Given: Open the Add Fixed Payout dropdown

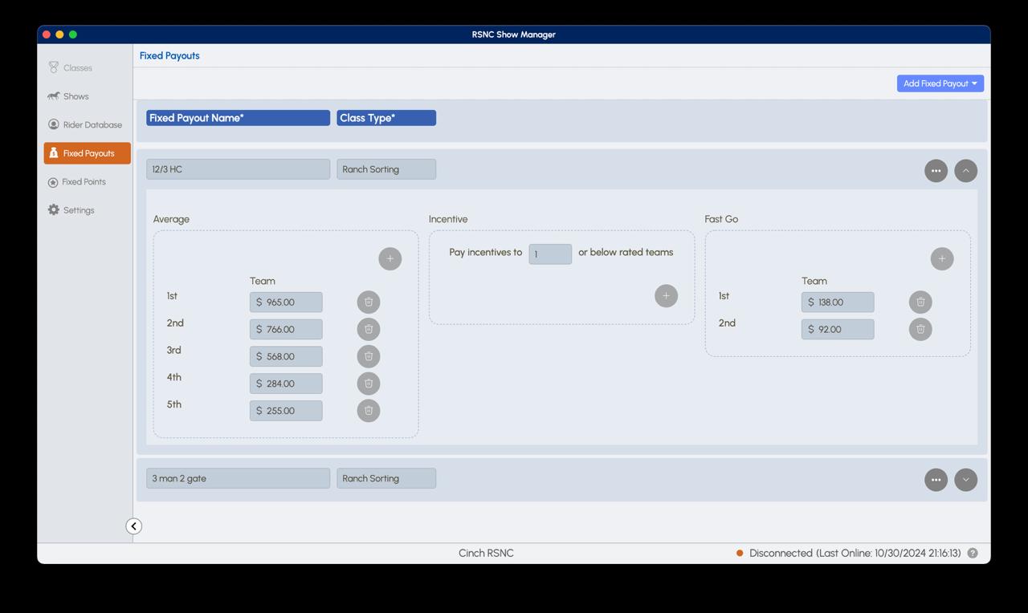Looking at the screenshot, I should [940, 83].
